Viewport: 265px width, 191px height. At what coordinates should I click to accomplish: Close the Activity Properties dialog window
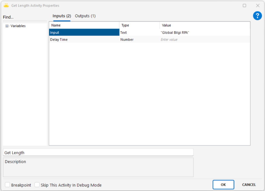click(258, 5)
